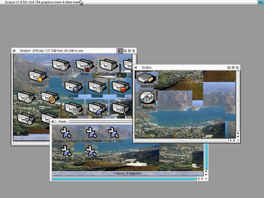Click the Scalos screen title bar
This screenshot has width=264, height=198.
(x=132, y=2)
